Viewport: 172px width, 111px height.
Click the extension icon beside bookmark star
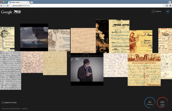(167, 6)
